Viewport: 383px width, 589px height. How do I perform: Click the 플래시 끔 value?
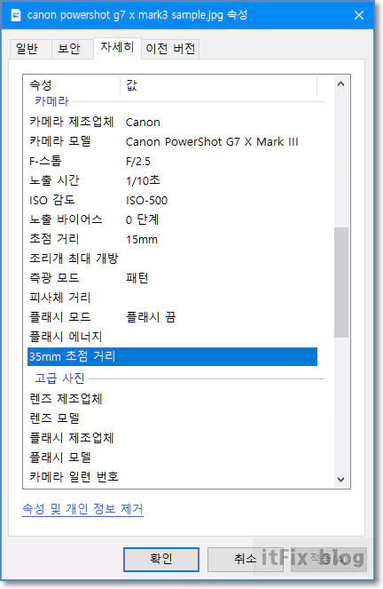coord(151,317)
